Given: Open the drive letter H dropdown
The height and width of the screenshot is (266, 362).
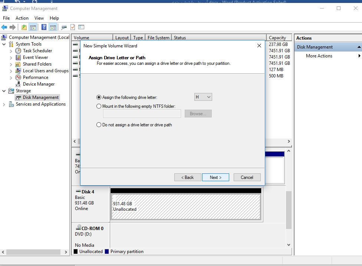Looking at the screenshot, I should coord(203,97).
